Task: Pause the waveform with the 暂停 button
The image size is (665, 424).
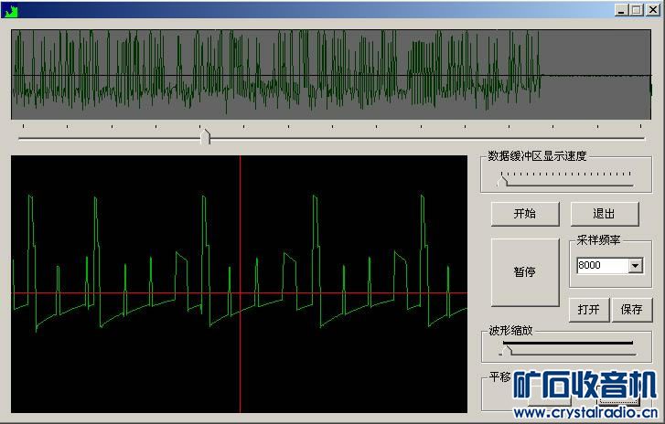Action: click(525, 272)
